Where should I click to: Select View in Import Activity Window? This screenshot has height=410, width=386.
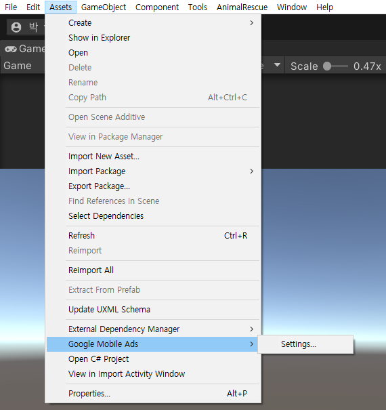click(153, 374)
